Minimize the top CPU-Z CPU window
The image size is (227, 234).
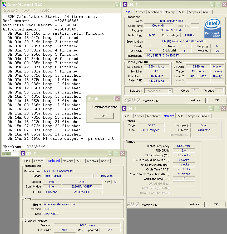[212, 5]
